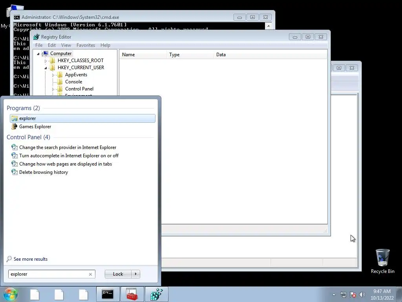Screen dimensions: 402x302
Task: Maximize the Registry Editor window
Action: point(308,37)
